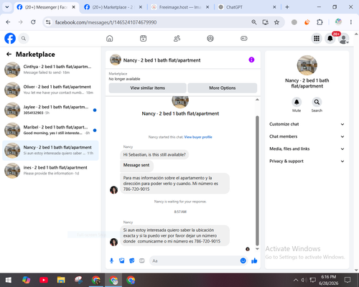The height and width of the screenshot is (287, 359).
Task: Go back one page in browser
Action: [8, 22]
